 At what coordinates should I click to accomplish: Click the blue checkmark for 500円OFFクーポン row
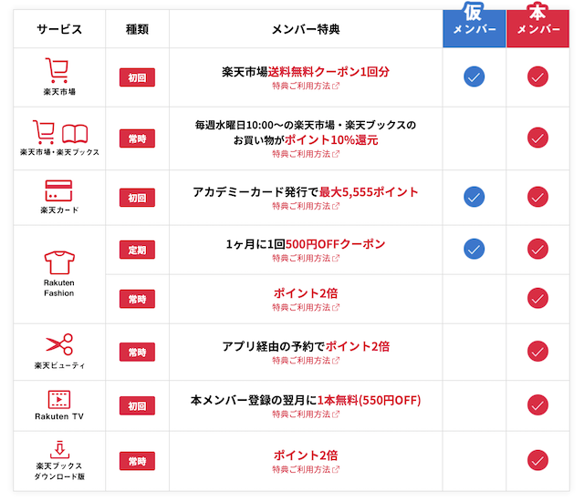tap(474, 249)
